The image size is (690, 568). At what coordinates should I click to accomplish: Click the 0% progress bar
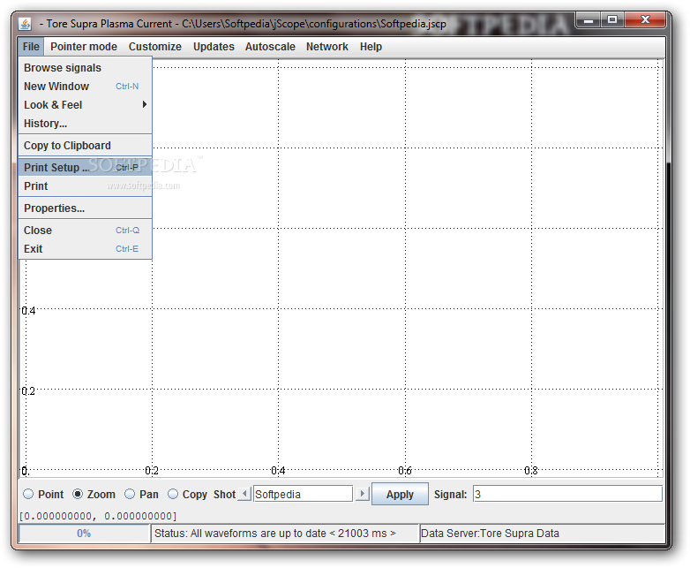pos(84,534)
